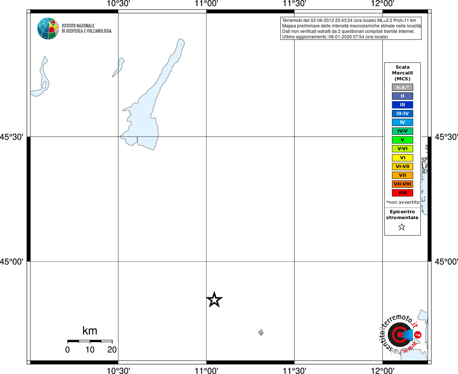Click the right 45°30' latitude label
Image resolution: width=458 pixels, height=374 pixels.
coord(446,137)
